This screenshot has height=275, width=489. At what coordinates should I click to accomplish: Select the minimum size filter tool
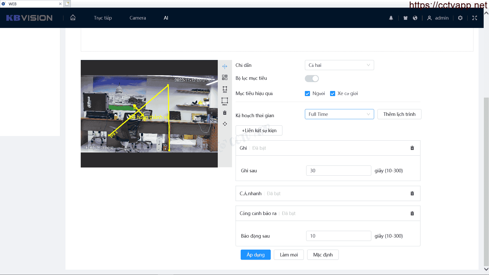pyautogui.click(x=225, y=89)
